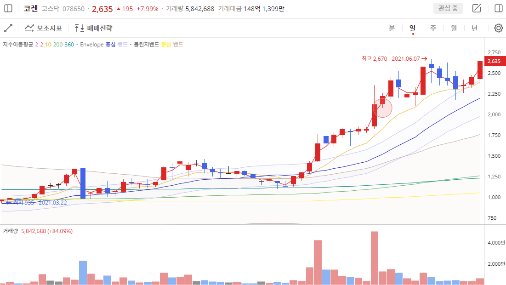Select the 일 daily chart tab
The width and height of the screenshot is (506, 285).
[x=412, y=28]
